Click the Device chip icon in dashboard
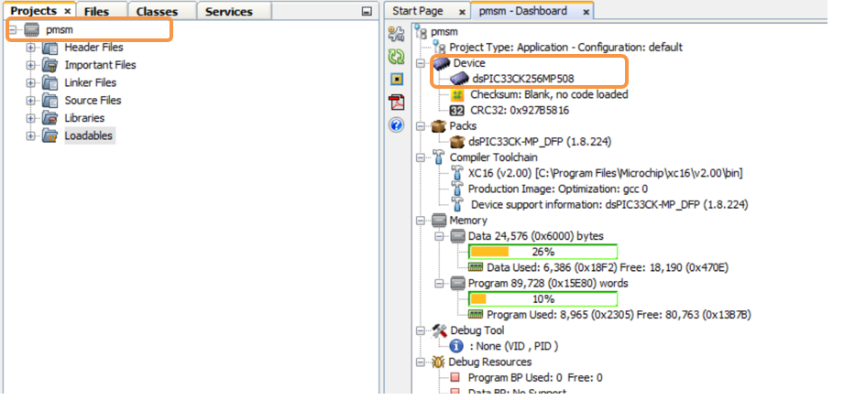Screen dimensions: 844x400 click(x=442, y=63)
